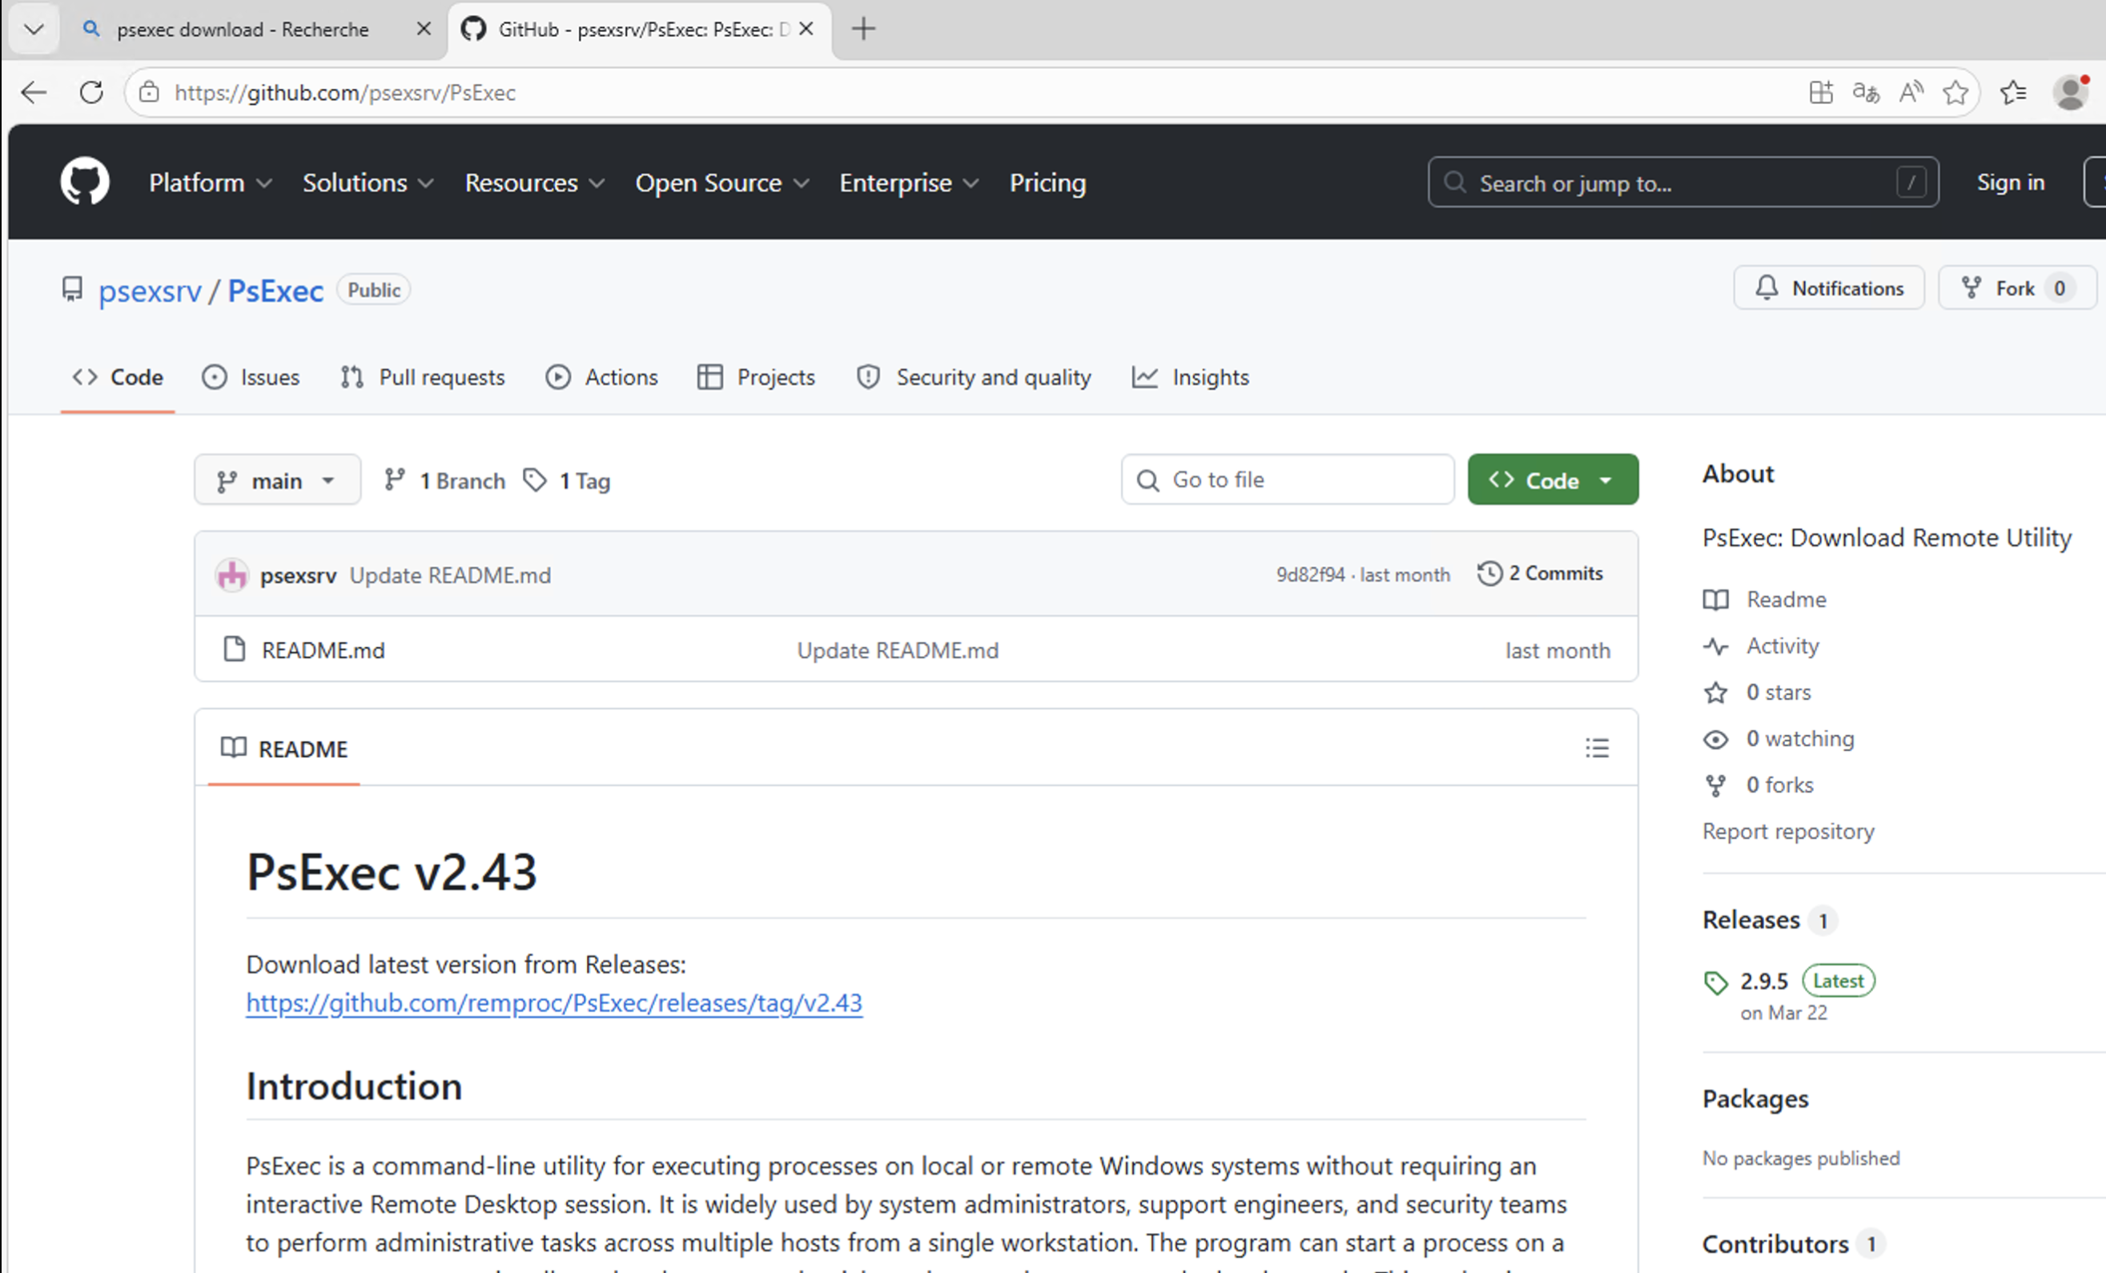
Task: Open the PsExec repository name link
Action: click(275, 291)
